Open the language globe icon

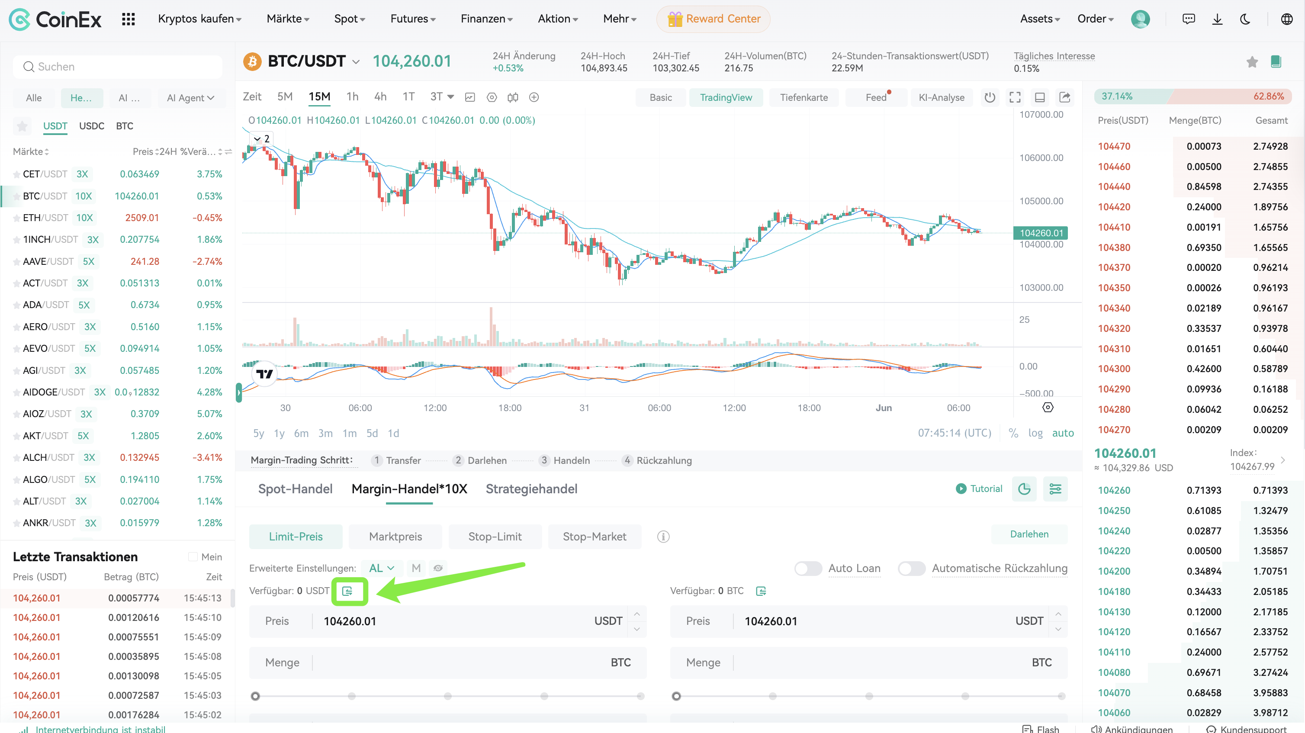[1286, 19]
